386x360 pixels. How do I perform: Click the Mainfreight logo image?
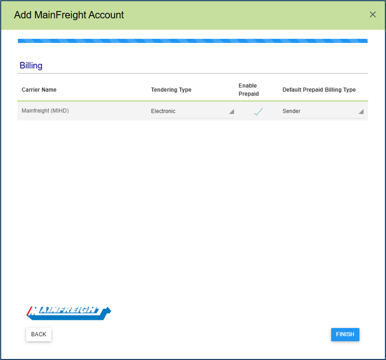[68, 312]
